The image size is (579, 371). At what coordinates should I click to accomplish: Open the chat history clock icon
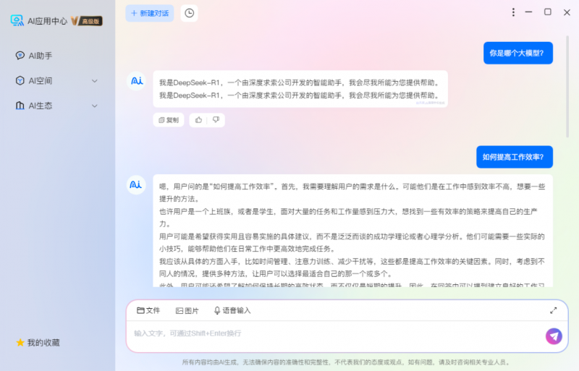tap(189, 13)
